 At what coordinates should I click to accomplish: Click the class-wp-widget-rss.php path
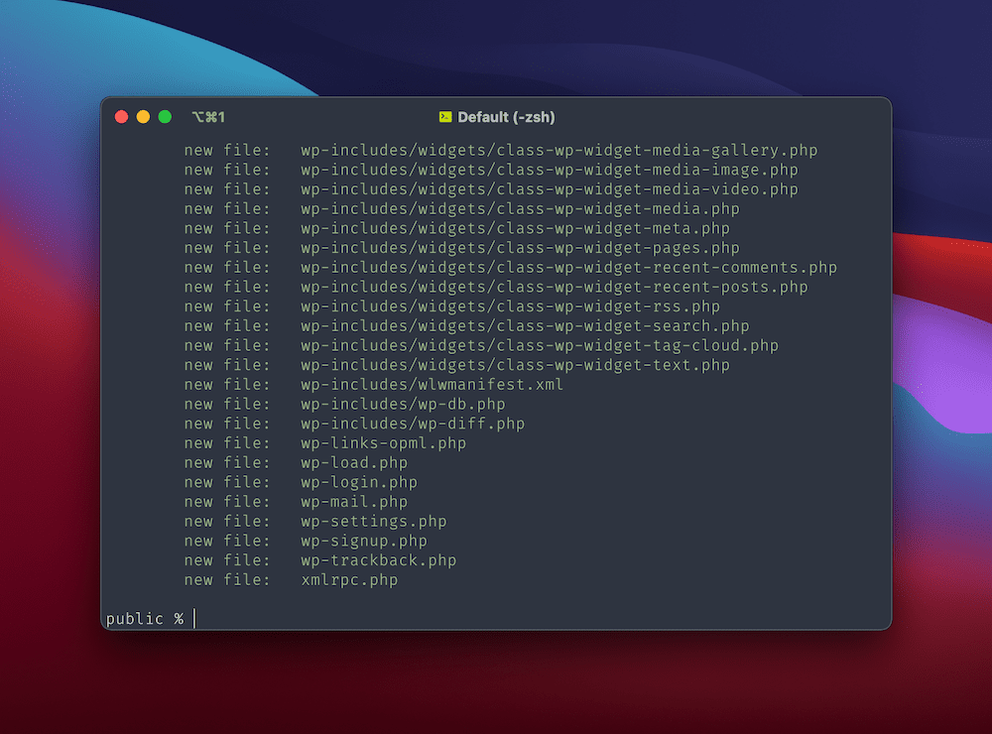tap(511, 306)
